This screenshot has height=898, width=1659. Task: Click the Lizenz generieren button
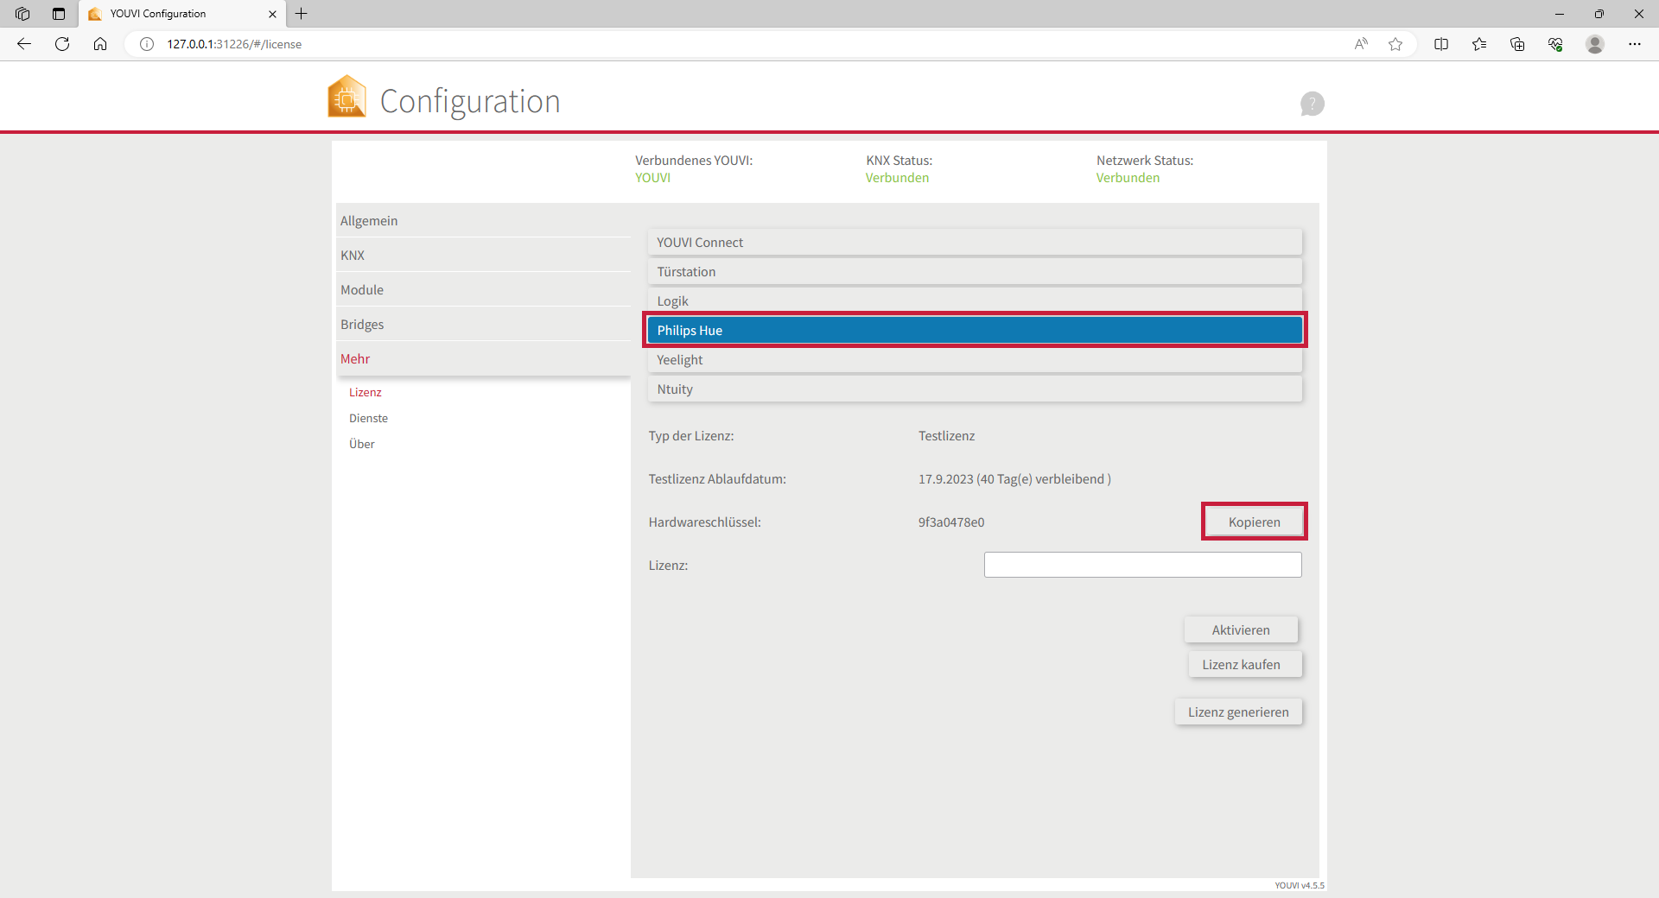coord(1238,711)
